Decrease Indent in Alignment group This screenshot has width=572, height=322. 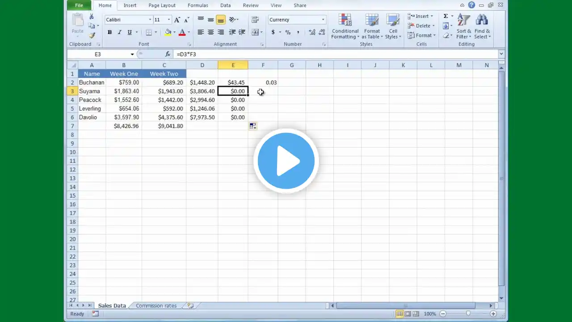point(232,32)
